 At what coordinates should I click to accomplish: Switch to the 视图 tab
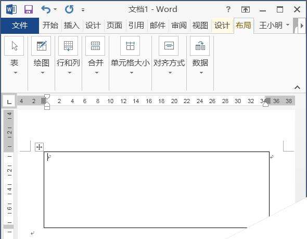click(x=200, y=26)
